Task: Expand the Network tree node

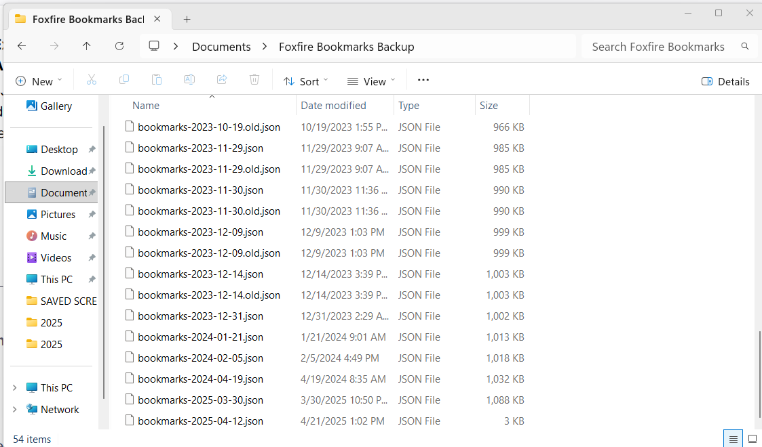Action: pos(15,409)
